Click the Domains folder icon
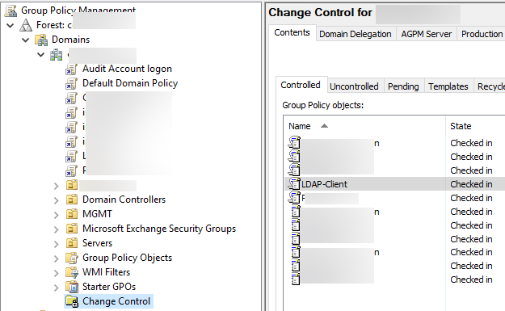The height and width of the screenshot is (311, 505). [x=41, y=40]
